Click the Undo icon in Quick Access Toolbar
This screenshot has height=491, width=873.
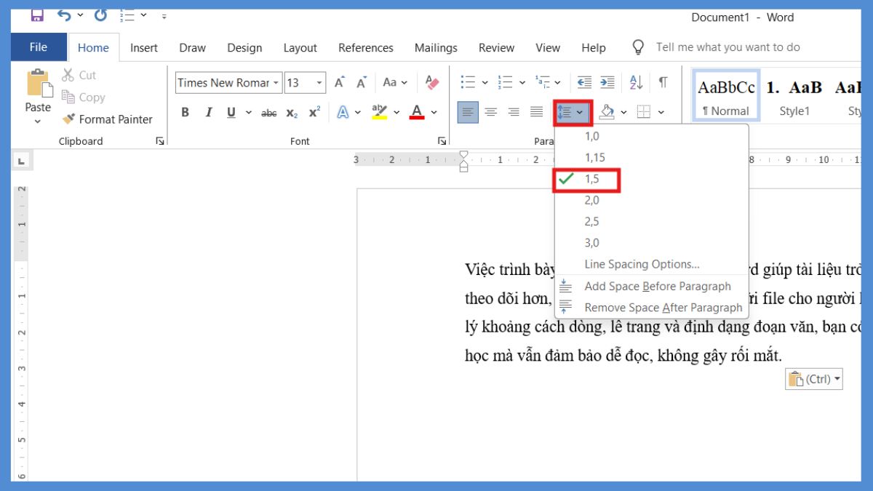[x=65, y=15]
